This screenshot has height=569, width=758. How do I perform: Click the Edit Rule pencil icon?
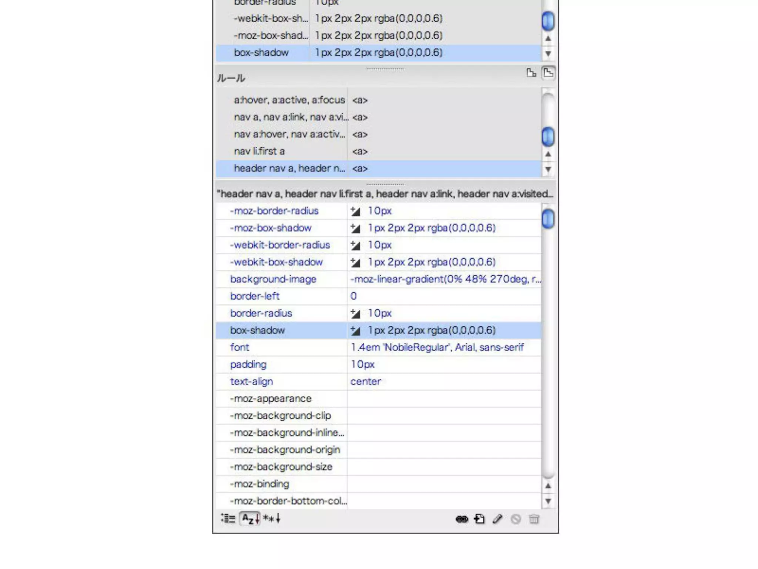coord(497,519)
